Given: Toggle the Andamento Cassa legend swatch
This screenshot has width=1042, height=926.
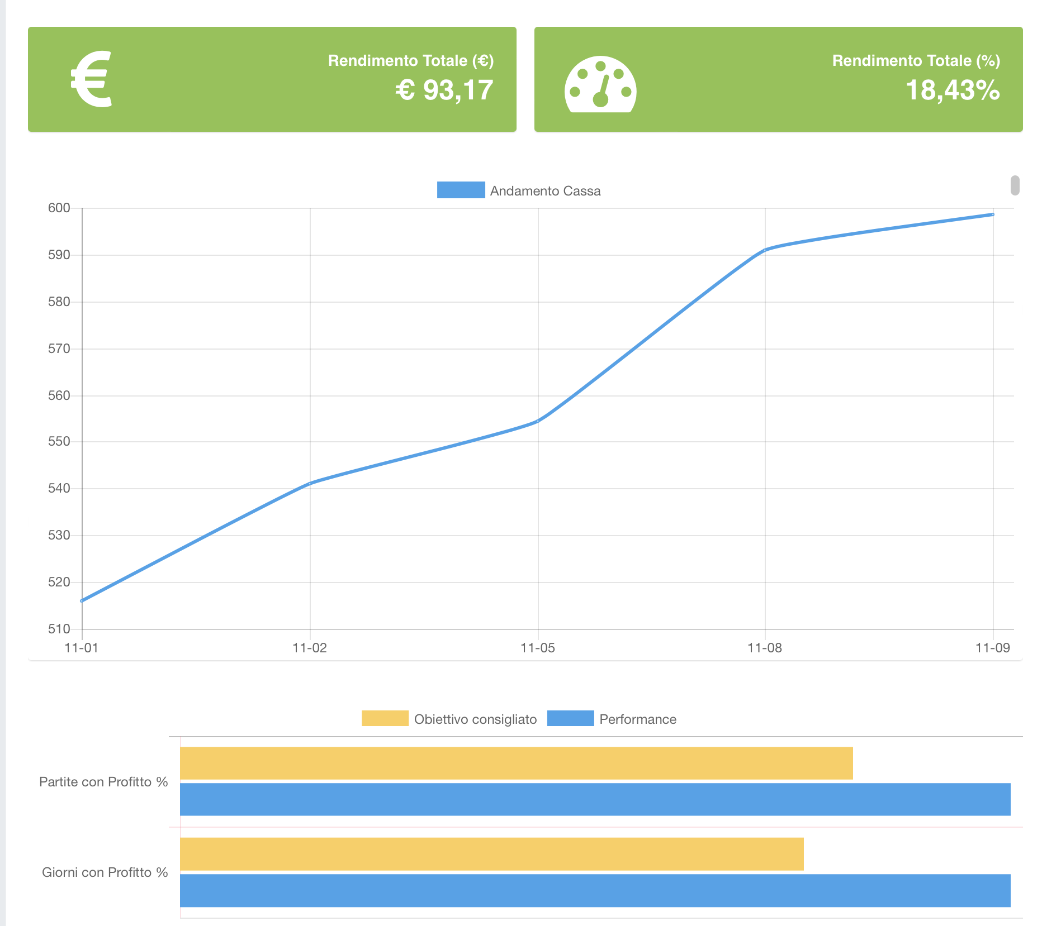Looking at the screenshot, I should pyautogui.click(x=461, y=190).
